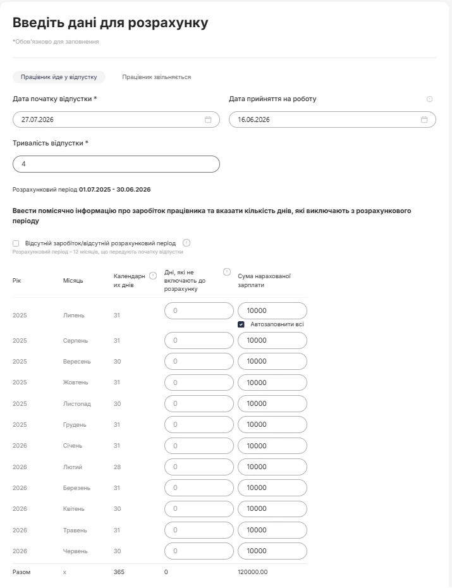Click the vacation start date field 27.07.2026

click(x=116, y=119)
